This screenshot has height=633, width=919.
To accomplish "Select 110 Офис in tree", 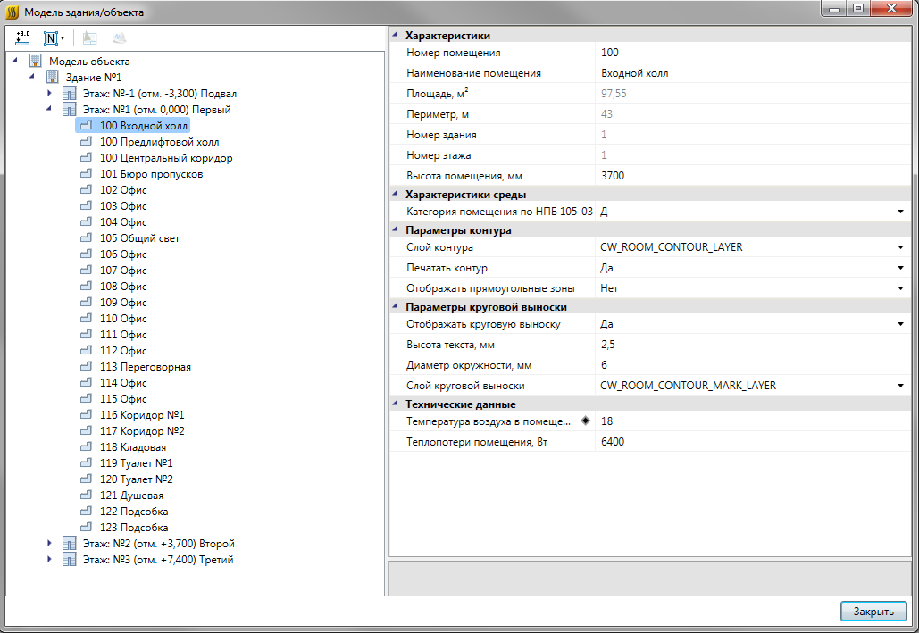I will pos(123,318).
